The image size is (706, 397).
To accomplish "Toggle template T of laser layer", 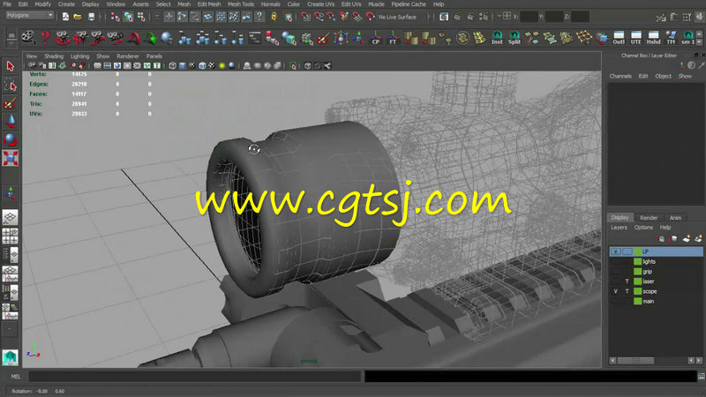I will [627, 281].
